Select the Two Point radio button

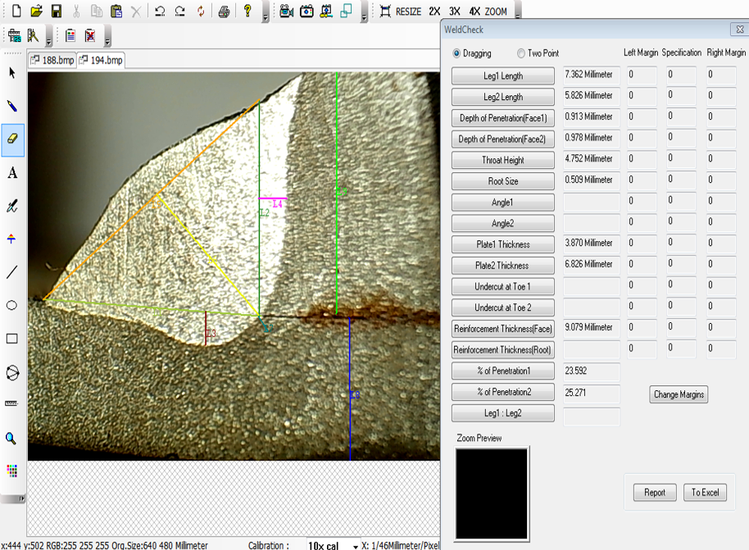point(521,53)
